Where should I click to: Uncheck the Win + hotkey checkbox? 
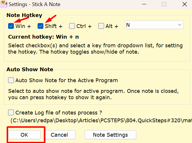[x=11, y=26]
